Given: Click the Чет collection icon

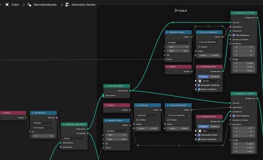Looking at the screenshot, I should 200,131.
